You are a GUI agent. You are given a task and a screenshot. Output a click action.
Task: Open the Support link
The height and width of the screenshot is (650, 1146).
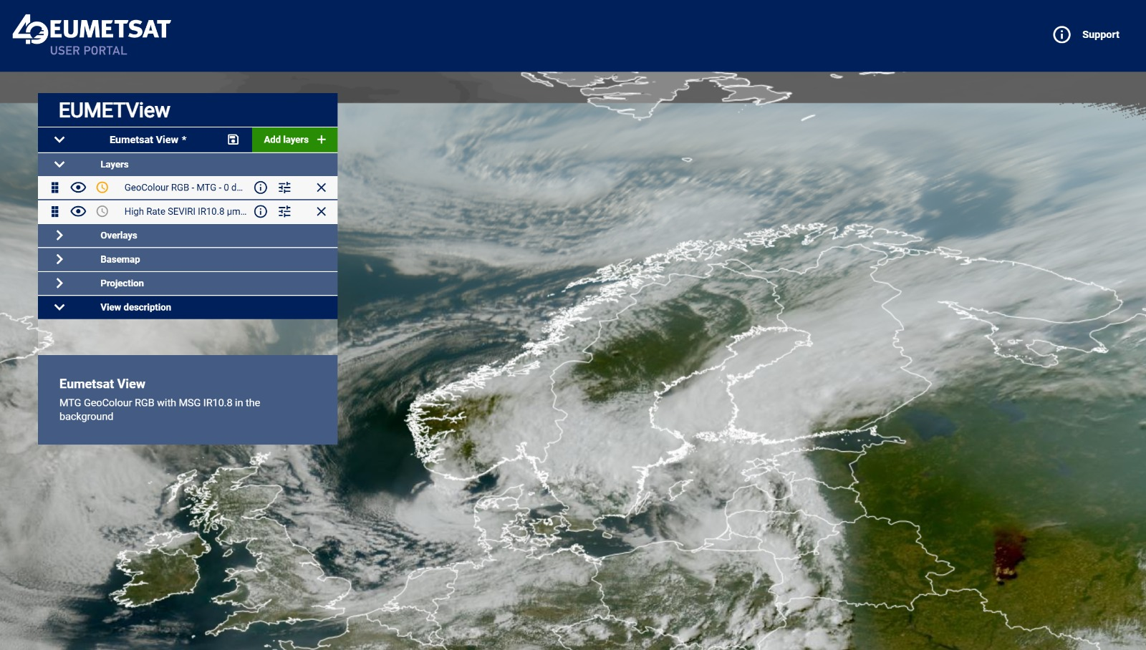pos(1086,34)
